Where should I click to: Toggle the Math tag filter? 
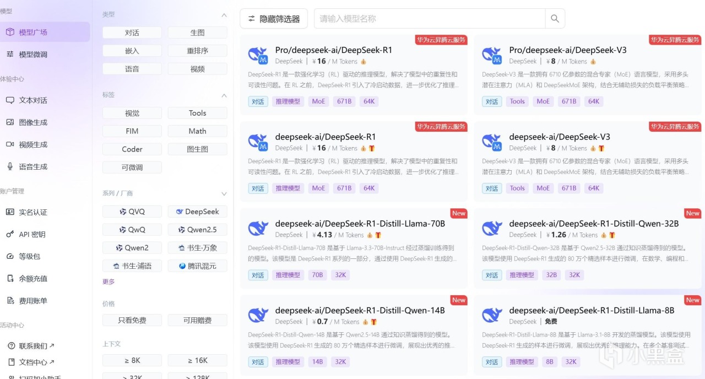pos(197,131)
